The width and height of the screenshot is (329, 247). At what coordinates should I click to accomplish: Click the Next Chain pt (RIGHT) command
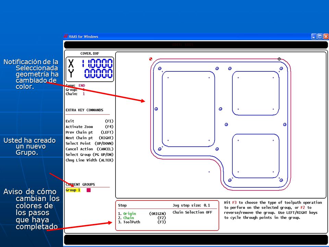pos(89,138)
